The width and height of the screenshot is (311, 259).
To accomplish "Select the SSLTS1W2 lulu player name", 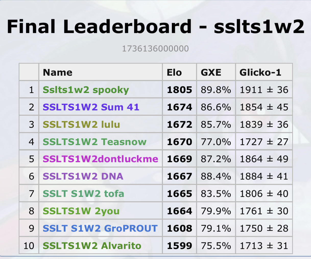I will 81,125.
